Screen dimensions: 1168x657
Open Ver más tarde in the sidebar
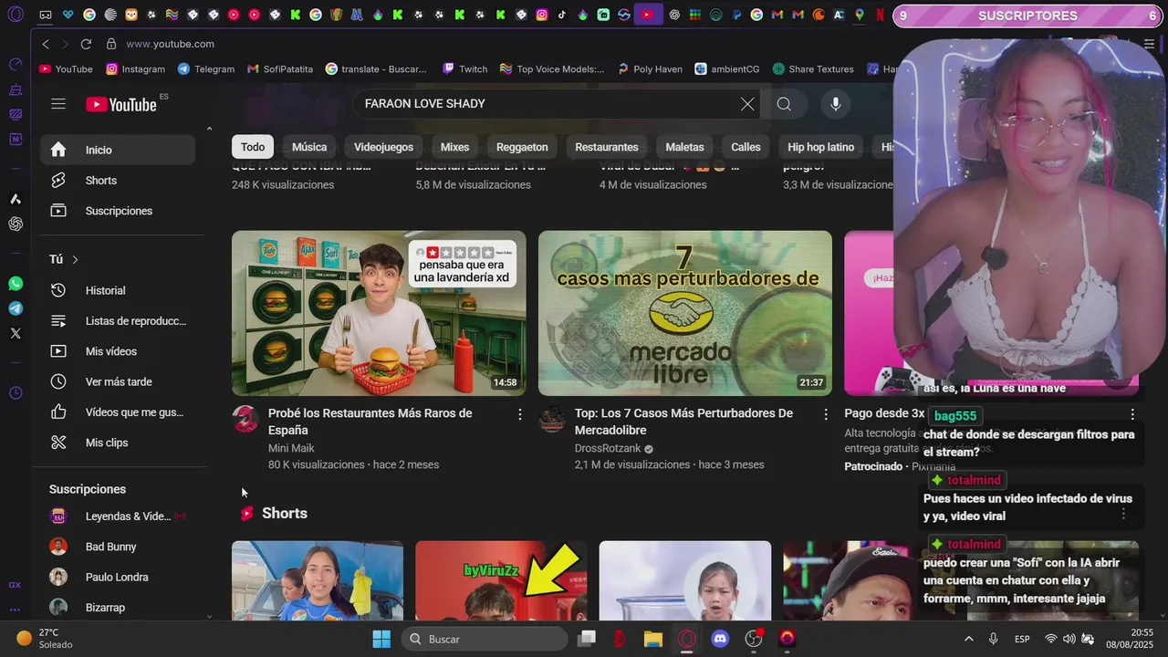pyautogui.click(x=118, y=381)
